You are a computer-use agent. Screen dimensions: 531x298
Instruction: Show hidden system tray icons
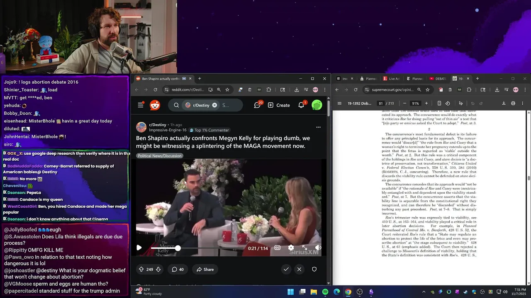click(424, 292)
